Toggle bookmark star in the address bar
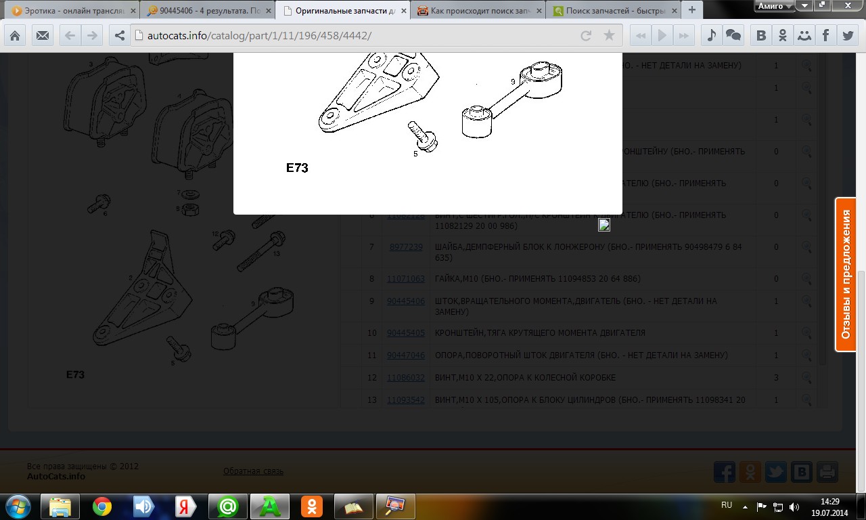The height and width of the screenshot is (520, 866). 608,36
